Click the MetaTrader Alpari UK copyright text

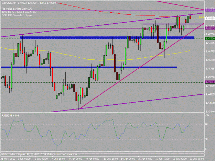point(41,154)
